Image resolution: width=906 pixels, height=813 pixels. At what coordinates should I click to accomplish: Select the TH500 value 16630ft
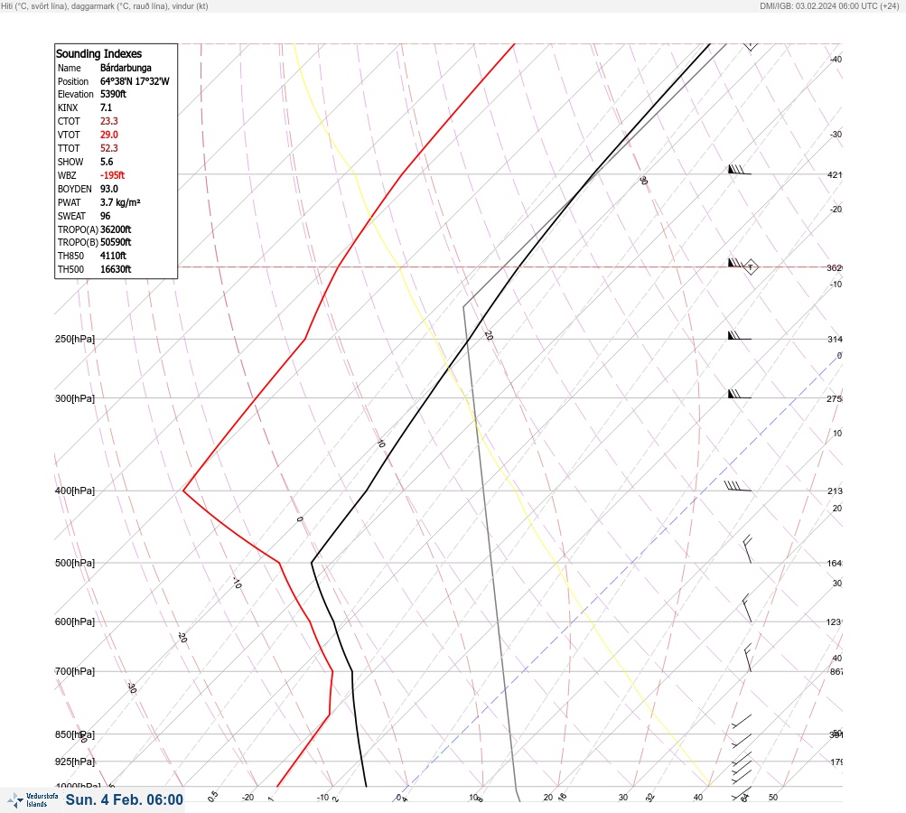coord(116,269)
